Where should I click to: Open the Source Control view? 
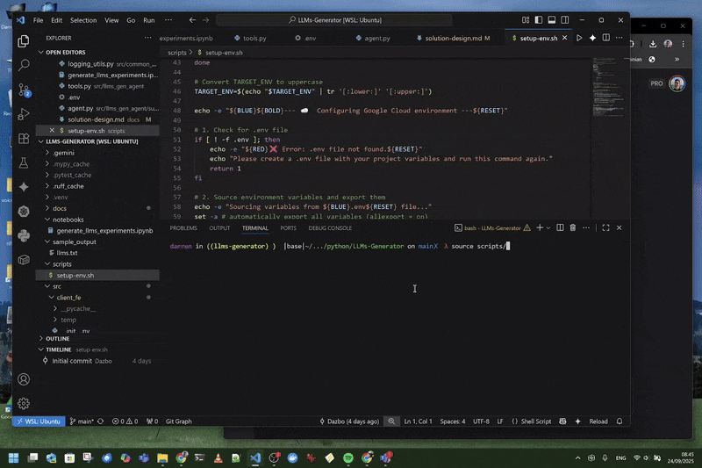[24, 90]
